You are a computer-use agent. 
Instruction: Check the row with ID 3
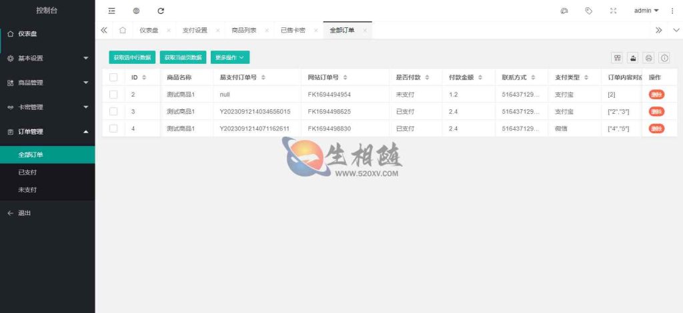point(113,111)
